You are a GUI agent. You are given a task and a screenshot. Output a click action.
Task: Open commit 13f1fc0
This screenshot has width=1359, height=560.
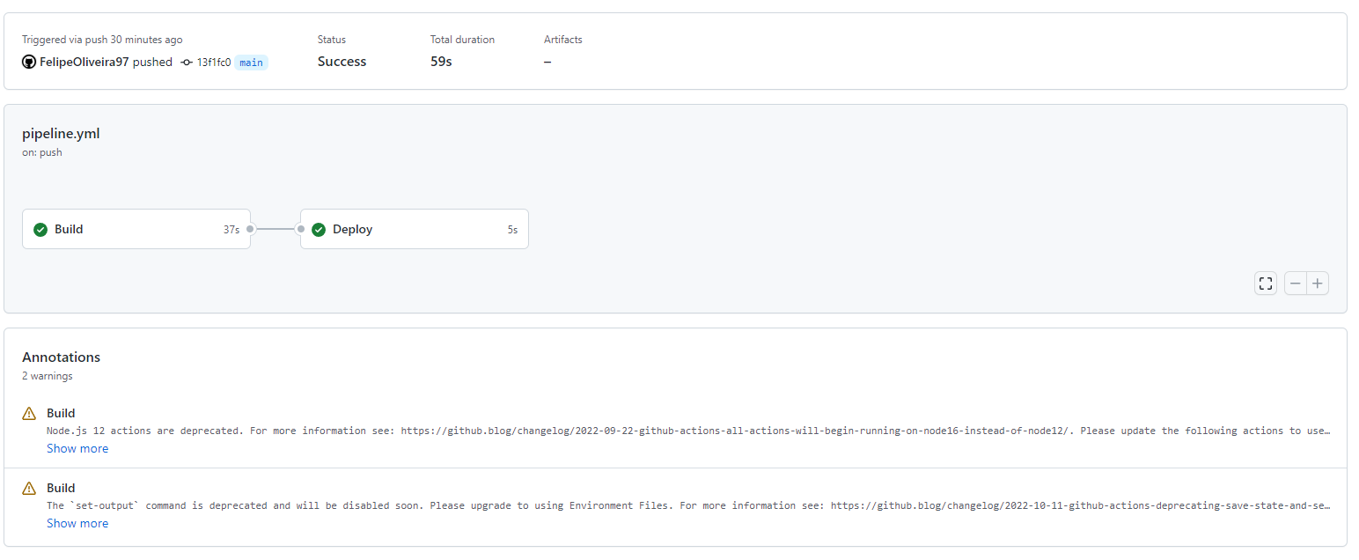pyautogui.click(x=212, y=62)
